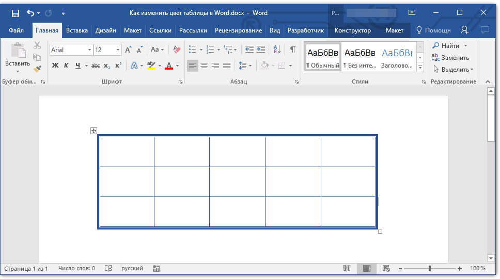Apply superscript formatting
This screenshot has height=279, width=500.
(x=118, y=65)
